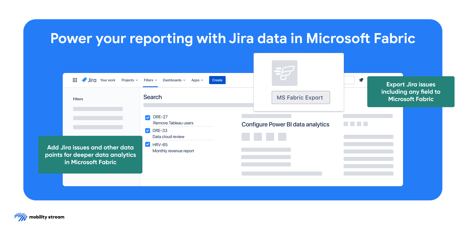This screenshot has width=467, height=228.
Task: Expand the Apps dropdown menu
Action: coord(197,80)
